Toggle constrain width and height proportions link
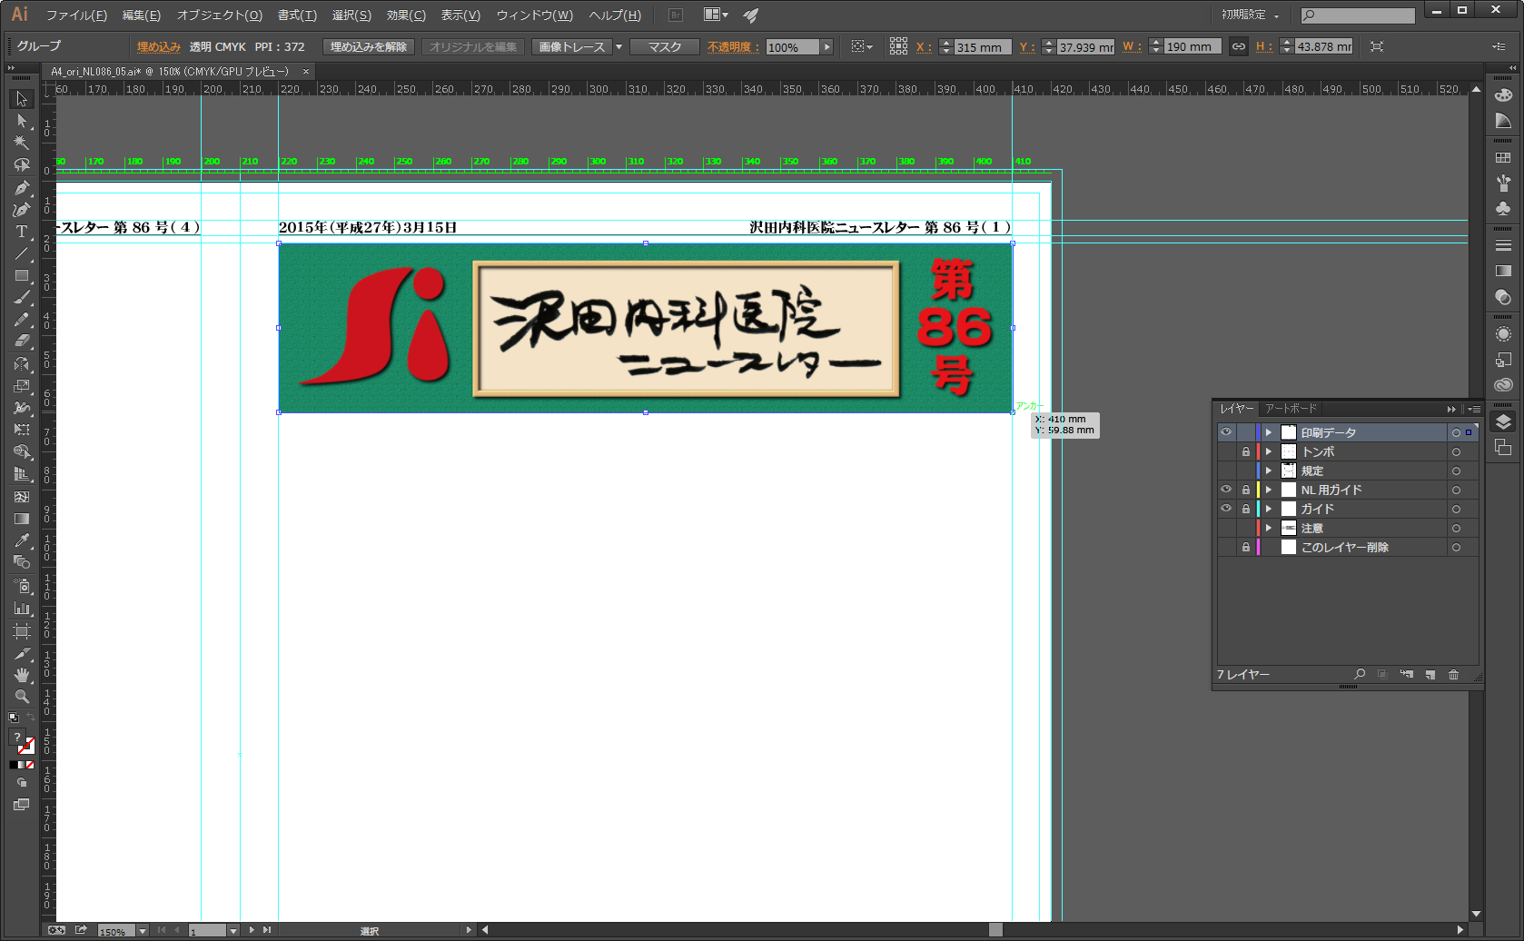 point(1239,46)
